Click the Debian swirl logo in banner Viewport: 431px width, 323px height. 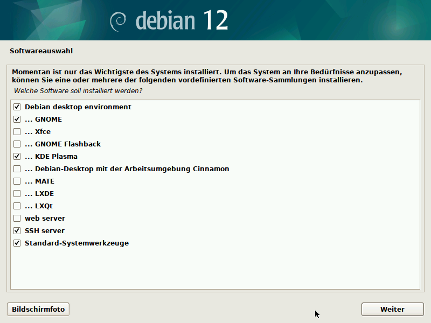click(118, 20)
